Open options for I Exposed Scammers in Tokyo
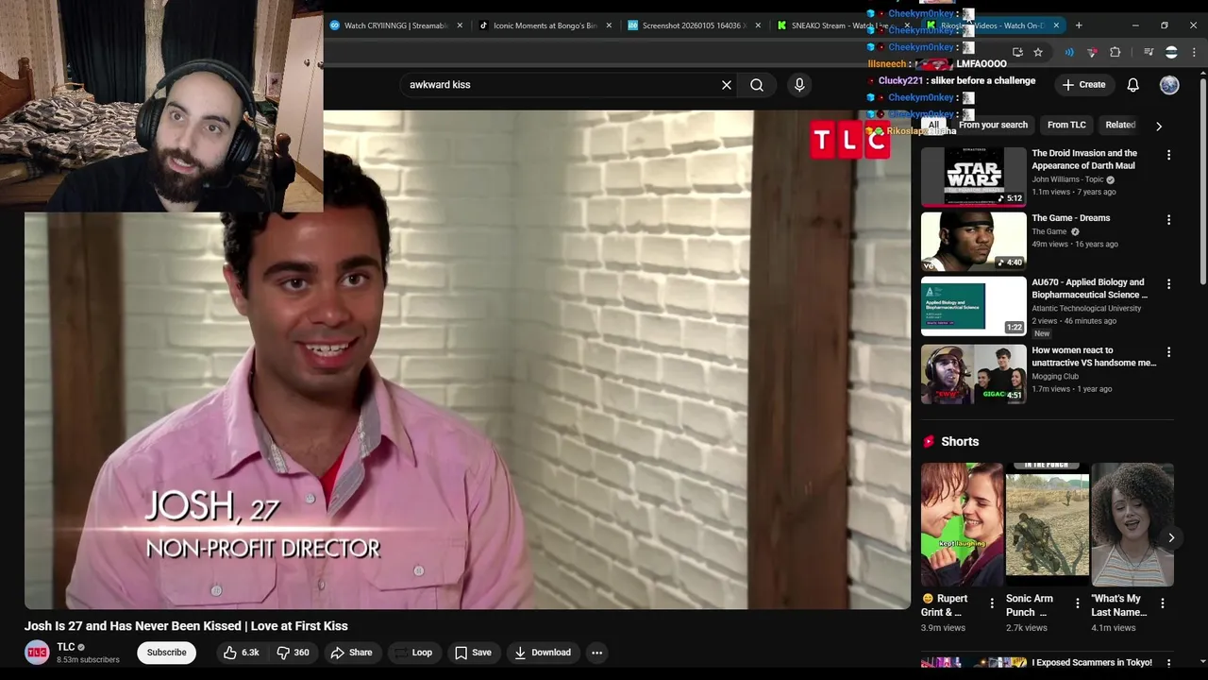 pos(1168,664)
